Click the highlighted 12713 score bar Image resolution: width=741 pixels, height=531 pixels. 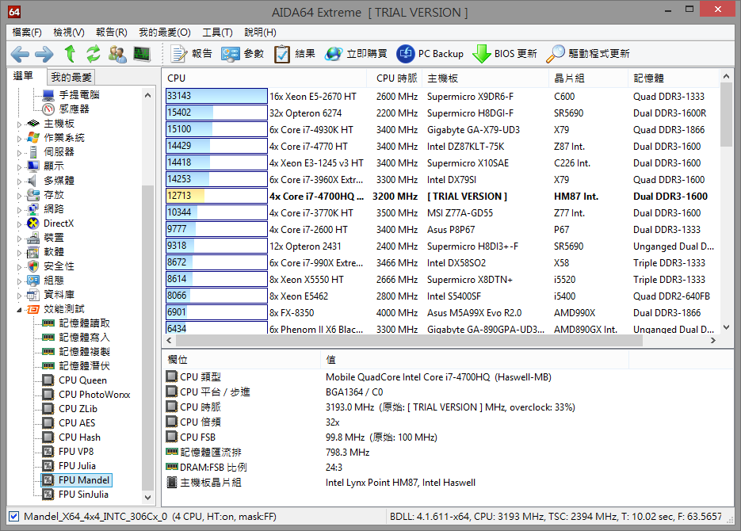(216, 196)
